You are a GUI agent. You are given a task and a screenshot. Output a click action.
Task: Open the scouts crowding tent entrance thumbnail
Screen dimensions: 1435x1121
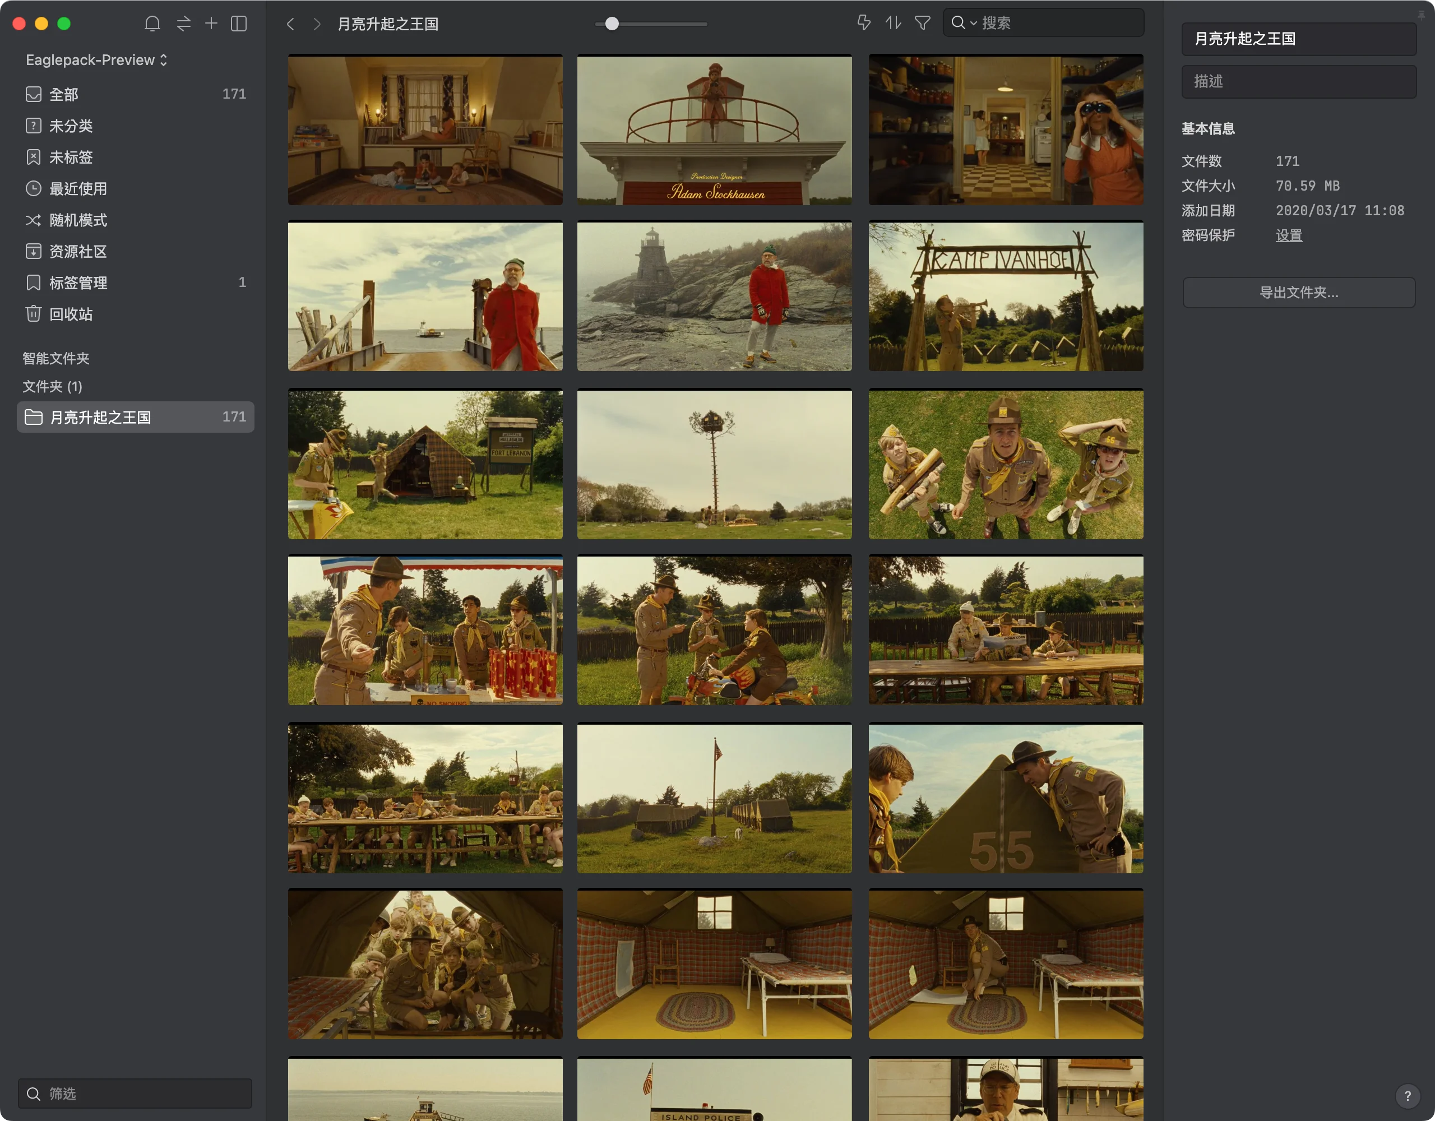pyautogui.click(x=425, y=964)
